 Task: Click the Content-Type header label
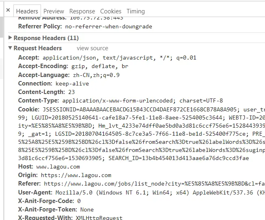pos(39,100)
